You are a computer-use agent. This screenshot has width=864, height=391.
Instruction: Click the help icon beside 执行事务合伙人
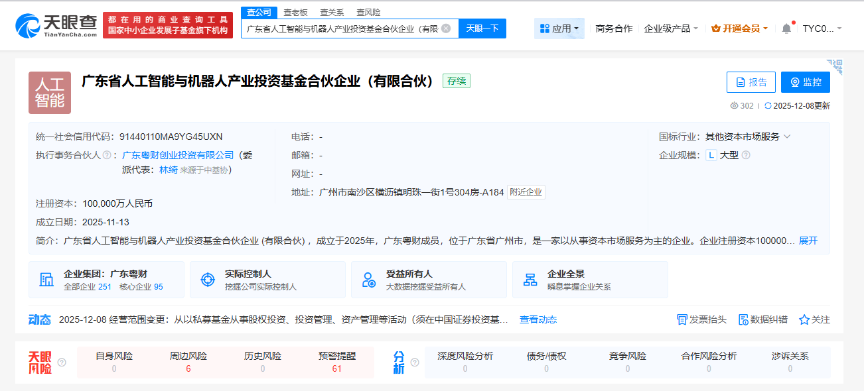(106, 155)
